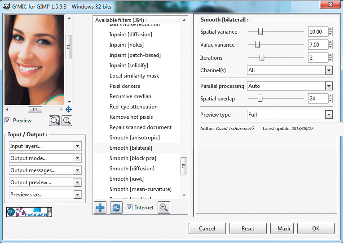The image size is (344, 243).
Task: Choose Red-eye attenuation from filter list
Action: (133, 107)
